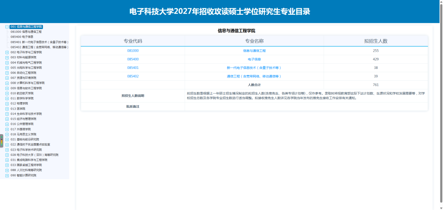Expand the 022 通信抗干扰全国重点实验室 node
The image size is (443, 210).
coord(7,145)
